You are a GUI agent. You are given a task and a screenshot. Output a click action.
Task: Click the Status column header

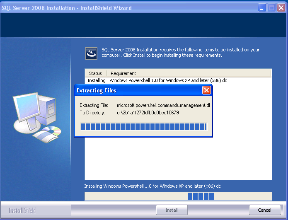[96, 73]
